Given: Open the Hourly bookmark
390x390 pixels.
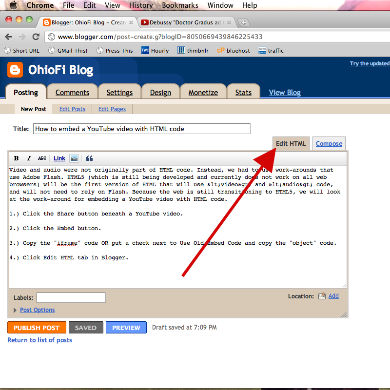Looking at the screenshot, I should pyautogui.click(x=155, y=51).
